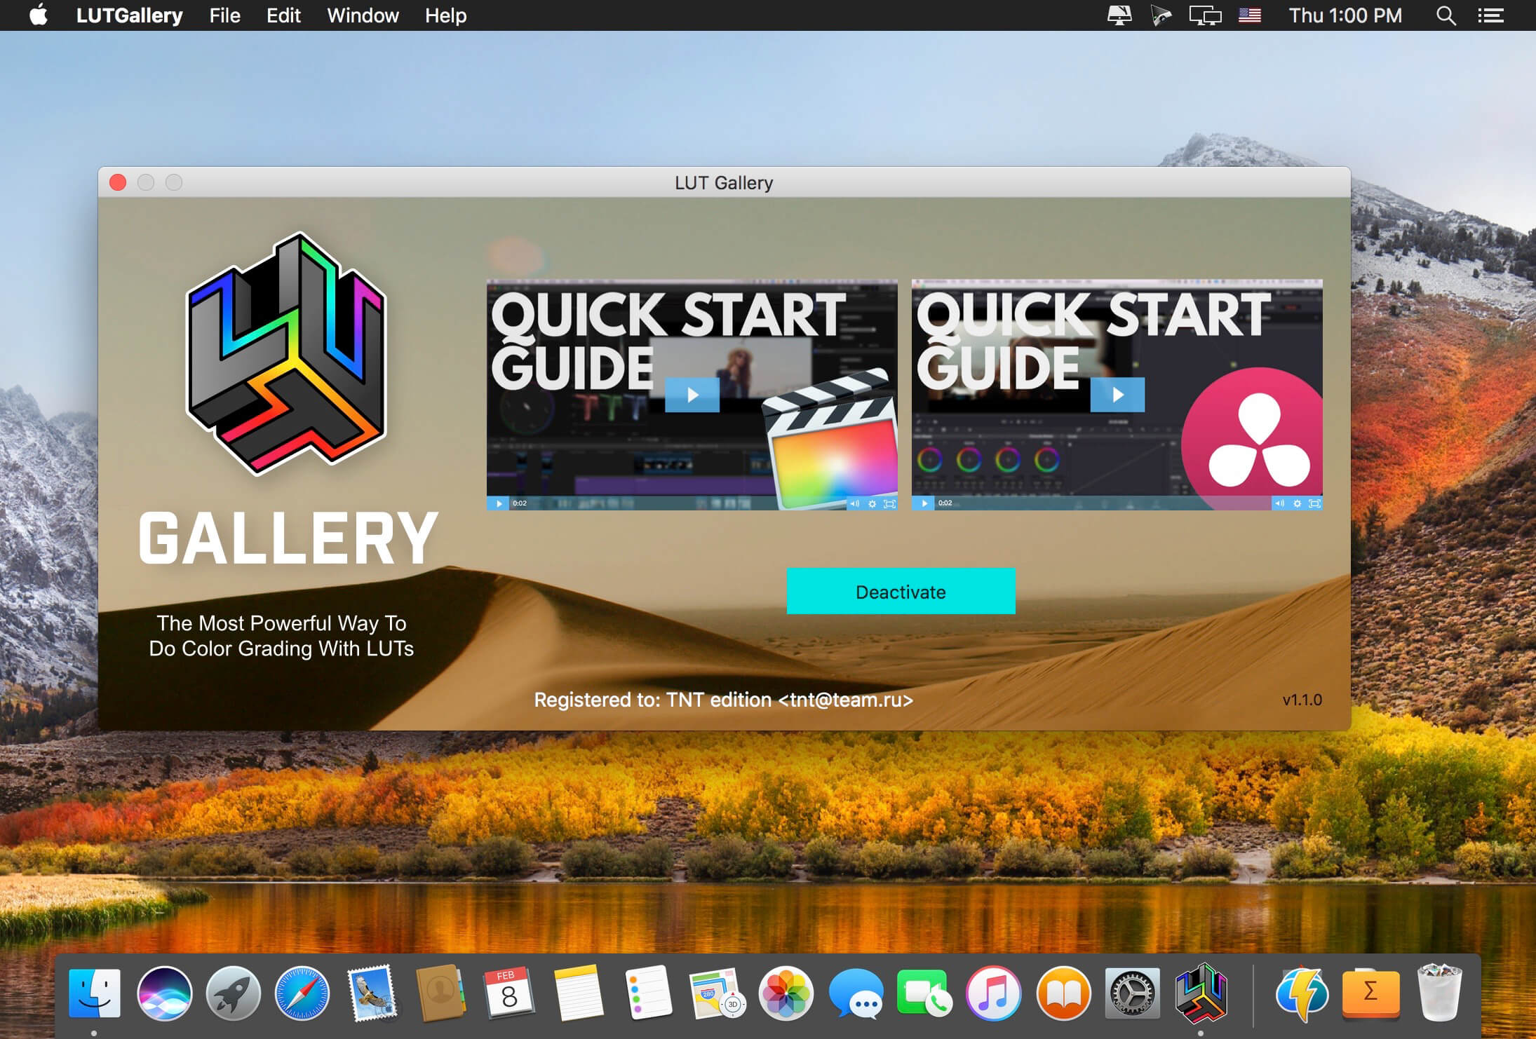1536x1039 pixels.
Task: Open Reminders from the Dock
Action: click(x=647, y=993)
